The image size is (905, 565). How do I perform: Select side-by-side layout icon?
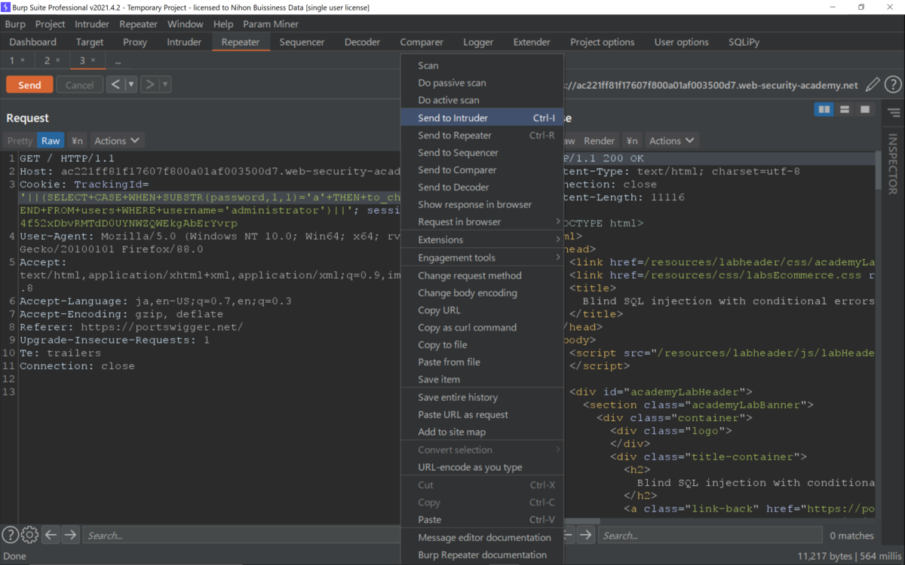[824, 110]
